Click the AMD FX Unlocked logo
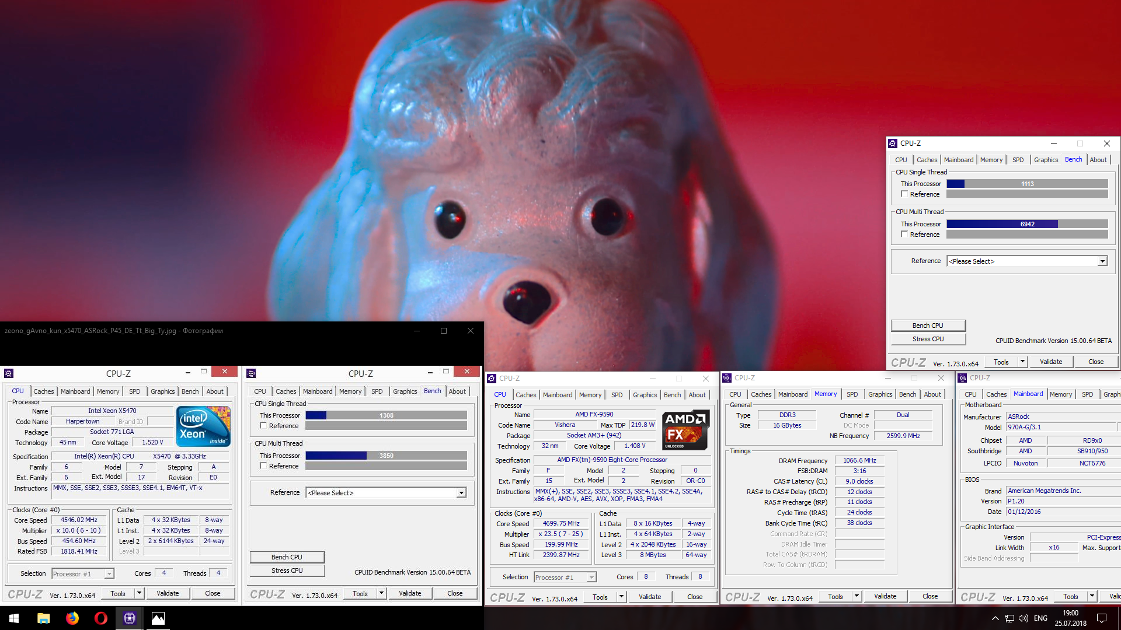 pos(686,430)
